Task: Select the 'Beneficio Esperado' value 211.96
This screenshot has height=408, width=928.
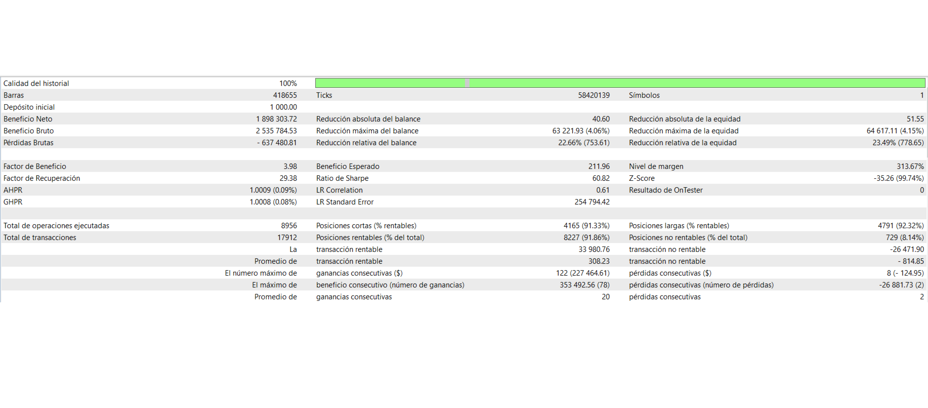Action: (x=599, y=166)
